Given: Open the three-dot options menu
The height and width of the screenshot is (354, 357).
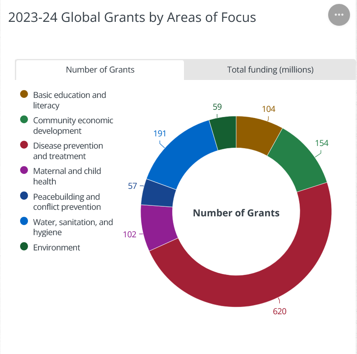Looking at the screenshot, I should [339, 15].
